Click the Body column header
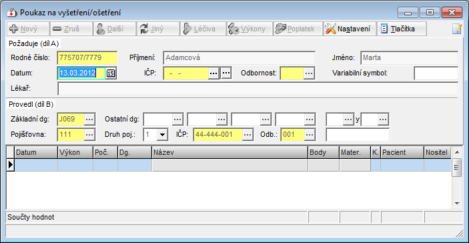This screenshot has height=243, width=469. pyautogui.click(x=324, y=152)
